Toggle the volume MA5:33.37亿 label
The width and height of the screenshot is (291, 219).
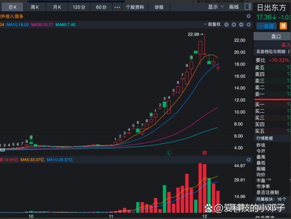click(32, 160)
